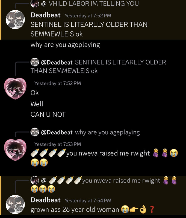186x218 pixels.
Task: Click the Deadbeat username at 7:52 PM
Action: (46, 15)
